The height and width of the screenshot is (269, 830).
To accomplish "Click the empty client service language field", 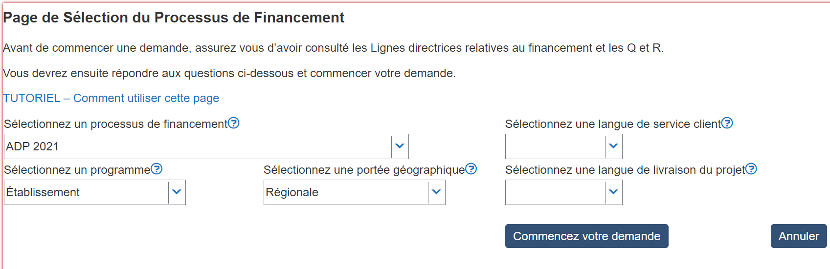I will tap(555, 146).
